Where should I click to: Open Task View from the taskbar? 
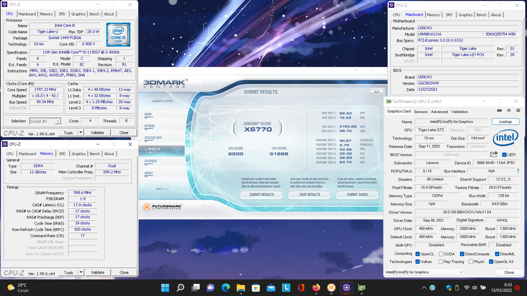point(195,288)
